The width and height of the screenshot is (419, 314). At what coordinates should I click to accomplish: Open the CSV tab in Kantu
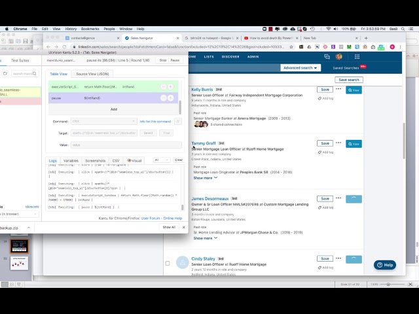coord(116,161)
